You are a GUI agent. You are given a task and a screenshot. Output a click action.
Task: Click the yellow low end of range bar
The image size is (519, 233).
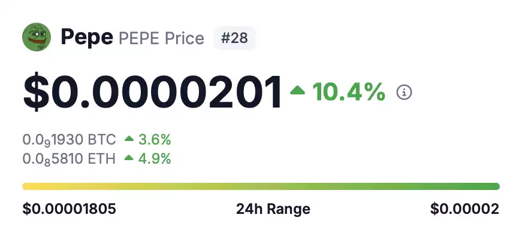pos(26,186)
